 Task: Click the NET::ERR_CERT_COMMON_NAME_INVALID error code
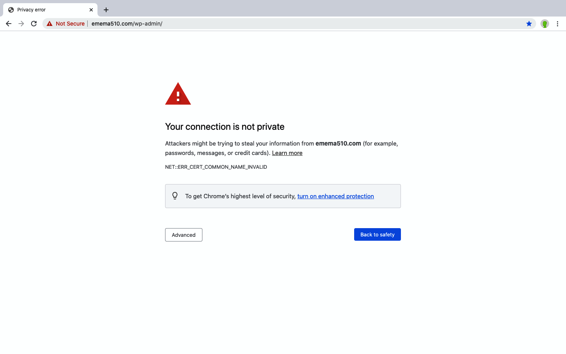216,167
